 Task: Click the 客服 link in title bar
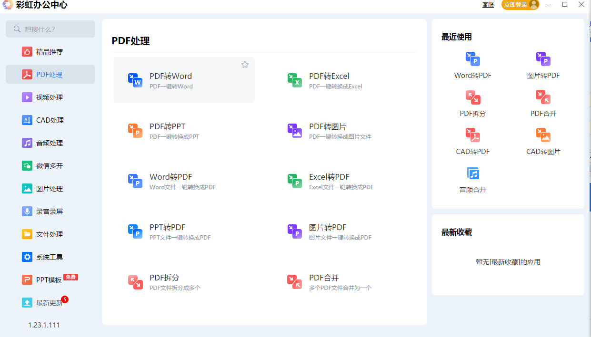pos(488,5)
